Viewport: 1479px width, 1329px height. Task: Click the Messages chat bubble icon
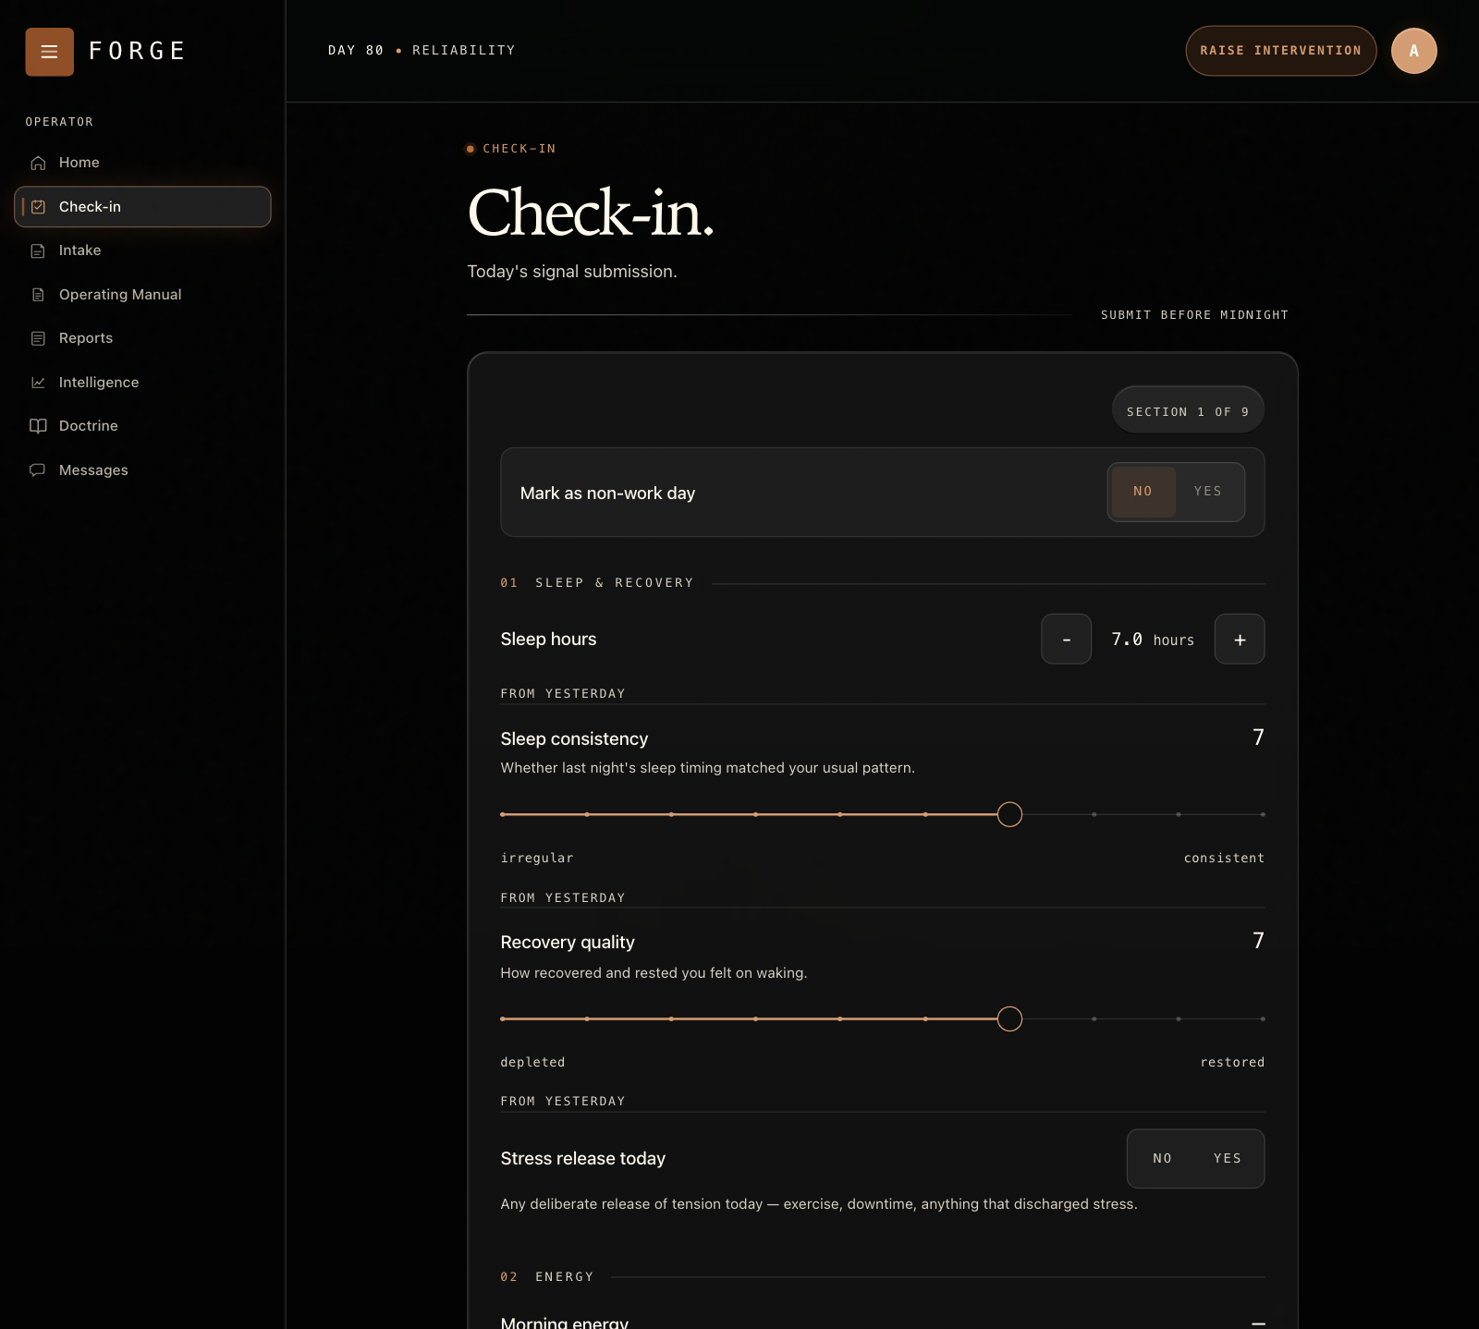(38, 470)
